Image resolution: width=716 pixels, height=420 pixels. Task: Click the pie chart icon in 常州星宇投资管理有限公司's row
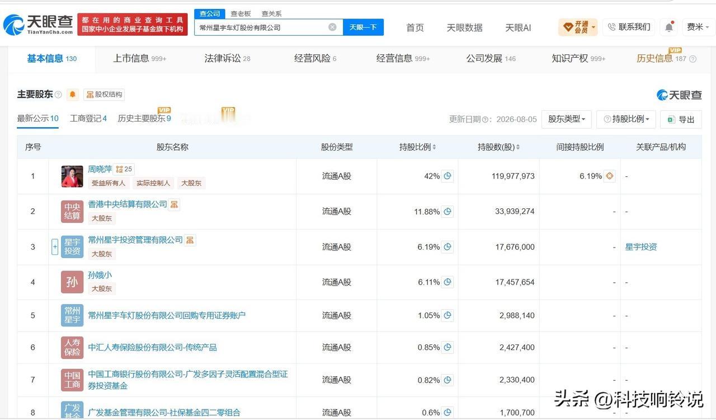tap(447, 247)
